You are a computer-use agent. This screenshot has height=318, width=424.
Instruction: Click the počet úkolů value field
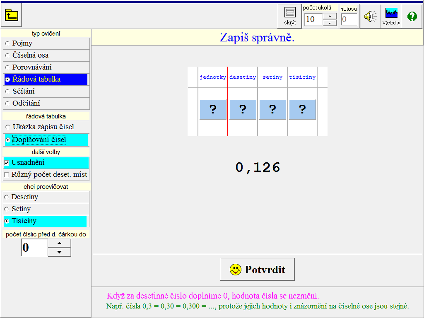point(313,19)
